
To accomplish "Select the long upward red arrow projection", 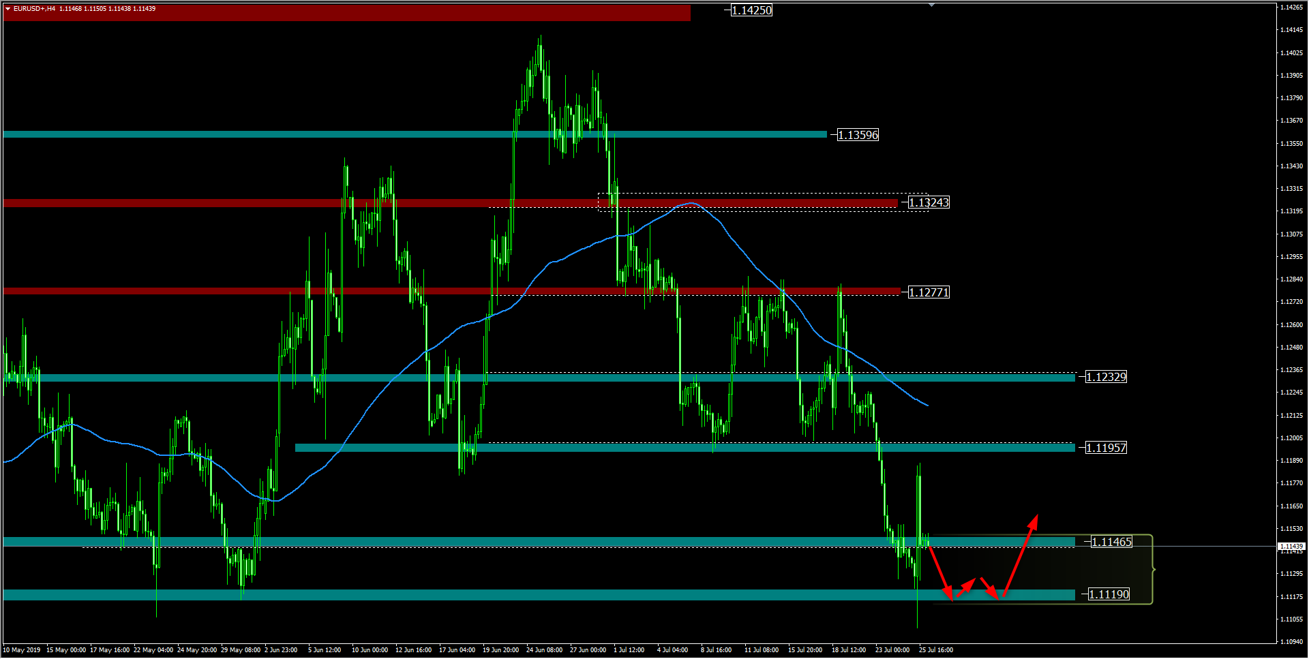I will point(1020,554).
